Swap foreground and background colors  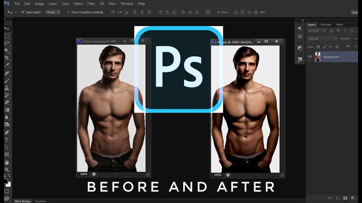10,176
